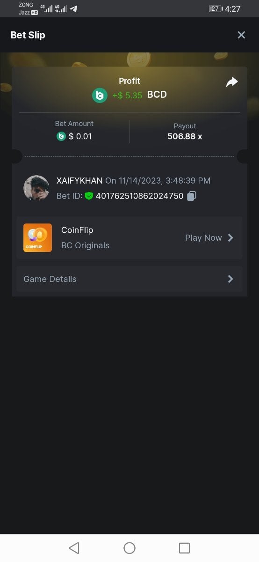Tap the BCD coin icon beside profit

pyautogui.click(x=100, y=95)
